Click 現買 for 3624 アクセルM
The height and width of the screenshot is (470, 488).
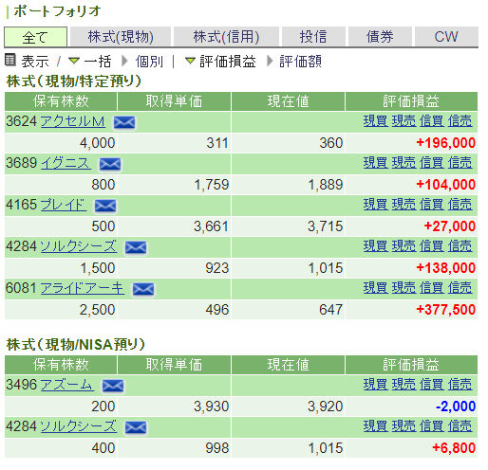click(x=376, y=121)
